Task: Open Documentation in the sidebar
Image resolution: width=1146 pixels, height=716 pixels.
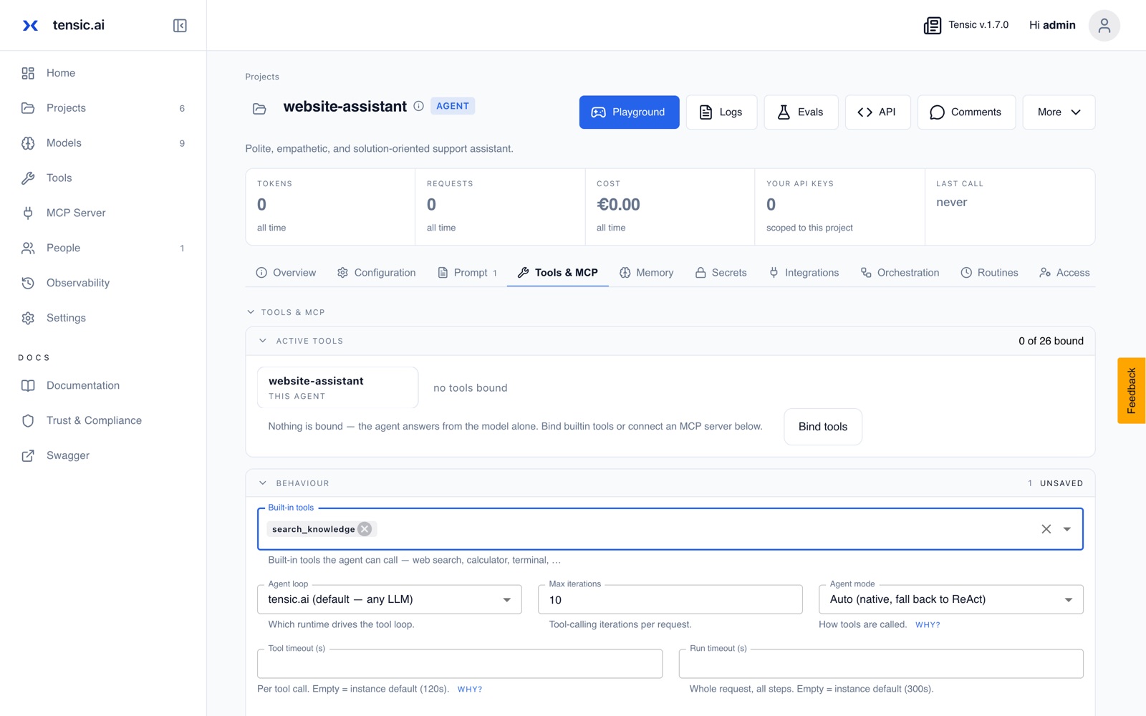Action: 103,385
